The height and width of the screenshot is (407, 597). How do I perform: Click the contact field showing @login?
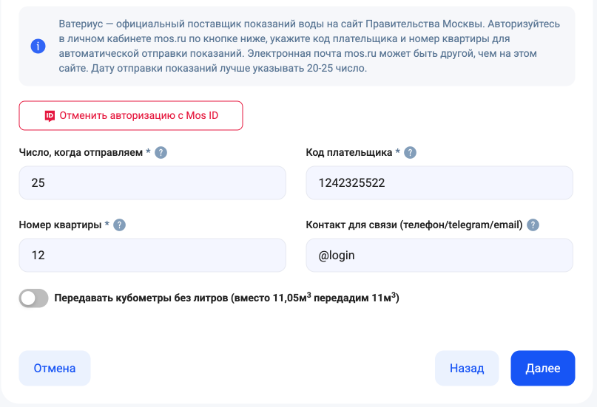tap(439, 255)
